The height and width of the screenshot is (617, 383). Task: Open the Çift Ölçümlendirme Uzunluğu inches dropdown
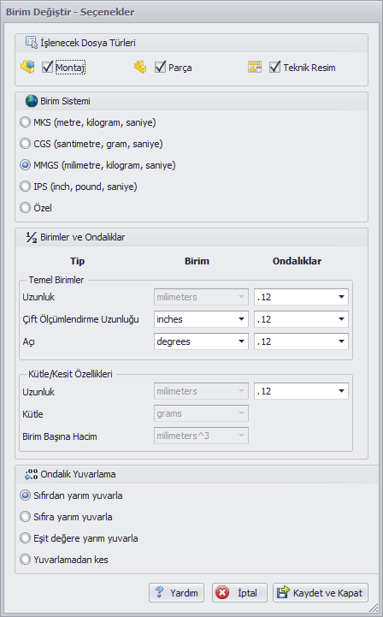point(201,319)
